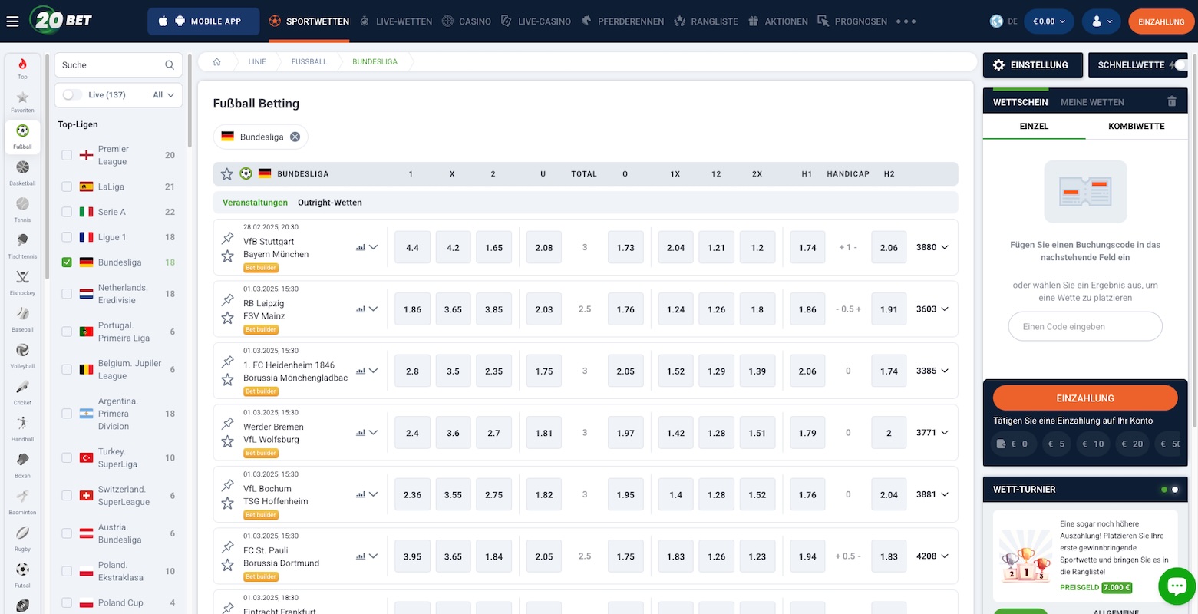Check the LaLiga checkbox
The image size is (1198, 614).
pyautogui.click(x=67, y=187)
